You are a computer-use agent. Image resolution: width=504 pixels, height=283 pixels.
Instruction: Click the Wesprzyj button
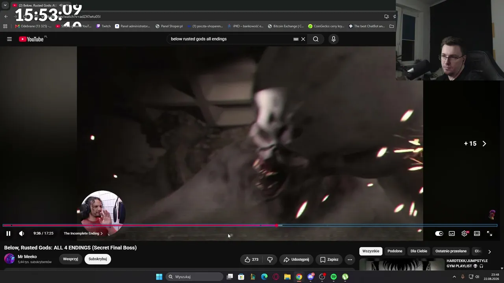(x=70, y=259)
